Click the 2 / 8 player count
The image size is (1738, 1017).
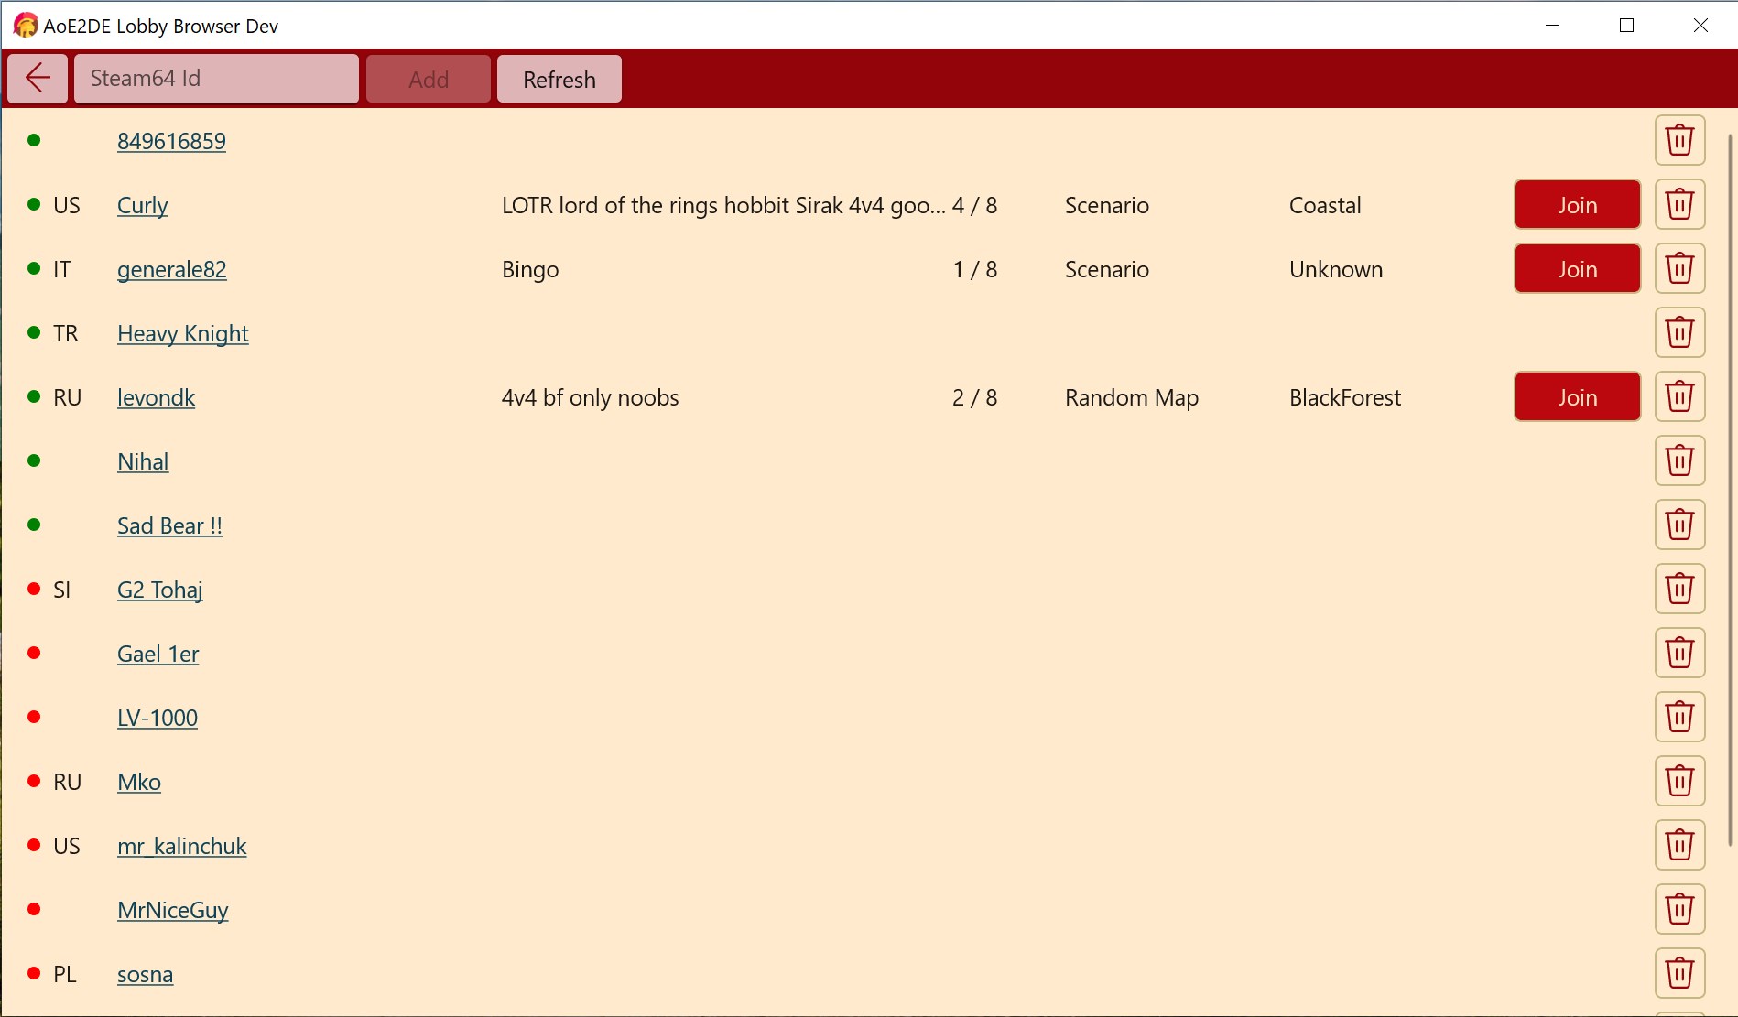point(974,397)
